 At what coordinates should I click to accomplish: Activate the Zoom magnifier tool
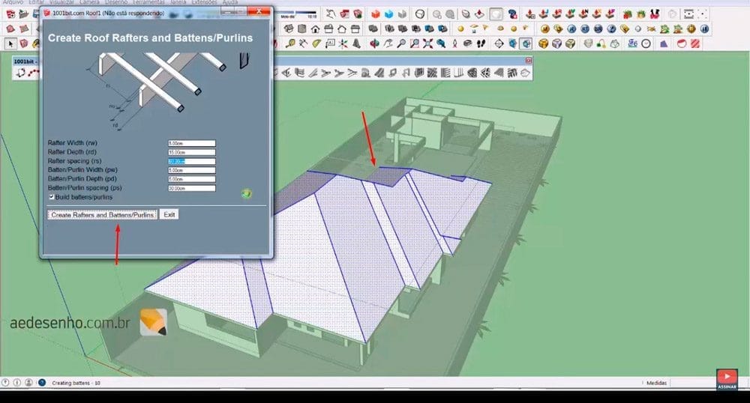[401, 43]
